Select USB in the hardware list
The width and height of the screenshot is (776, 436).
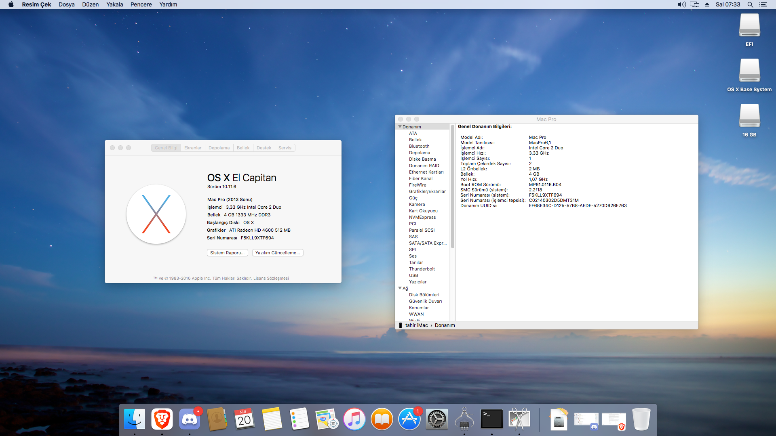[413, 275]
